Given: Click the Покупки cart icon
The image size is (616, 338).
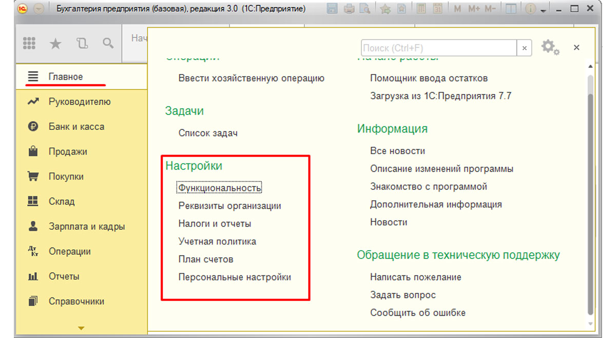Looking at the screenshot, I should click(33, 176).
